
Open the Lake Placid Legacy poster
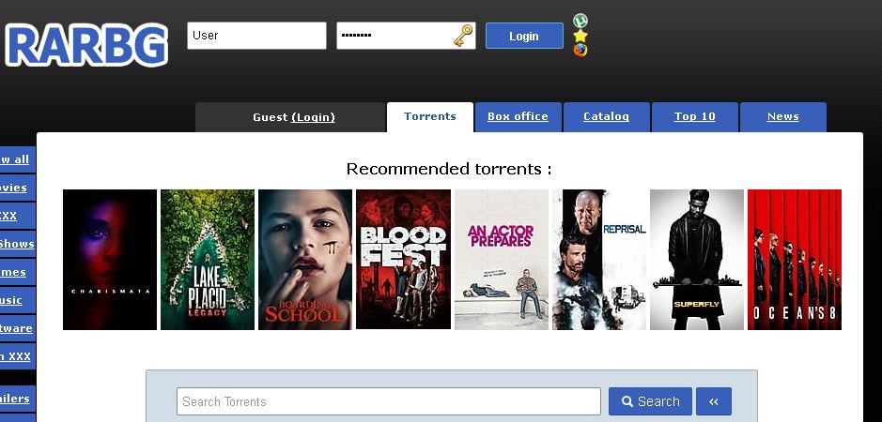(208, 260)
